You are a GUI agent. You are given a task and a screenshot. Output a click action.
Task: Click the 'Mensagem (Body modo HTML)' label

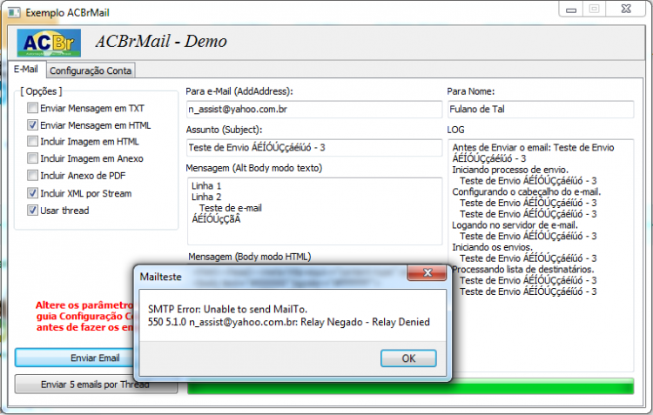[250, 257]
